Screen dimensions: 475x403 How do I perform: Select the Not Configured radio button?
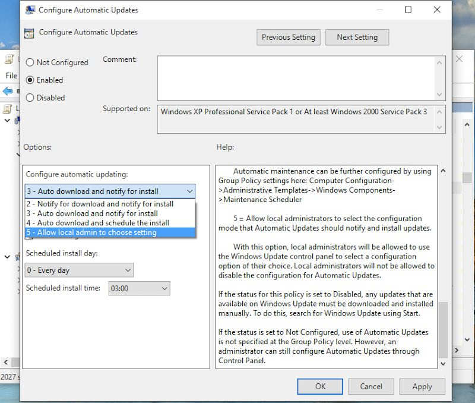click(x=29, y=62)
